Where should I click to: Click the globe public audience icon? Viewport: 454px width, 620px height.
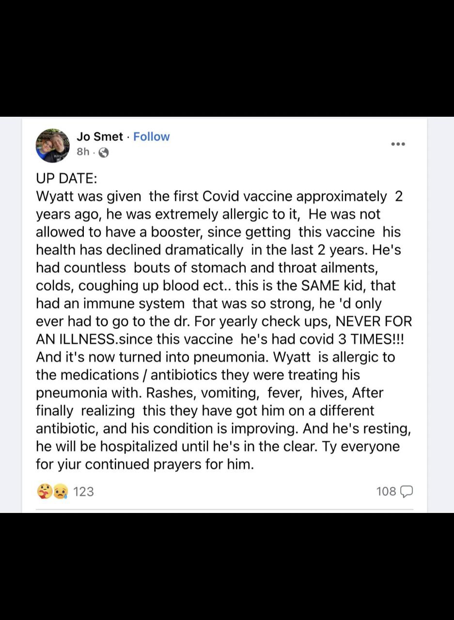pos(103,153)
